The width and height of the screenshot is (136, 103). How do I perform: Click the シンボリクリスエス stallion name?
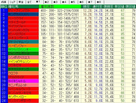pos(23,57)
